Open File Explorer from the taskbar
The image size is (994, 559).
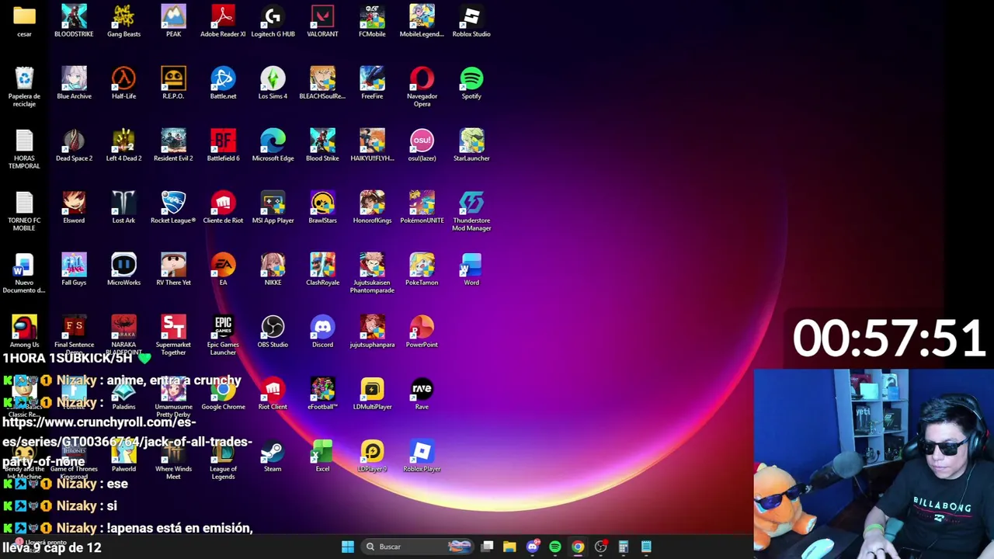(x=509, y=547)
